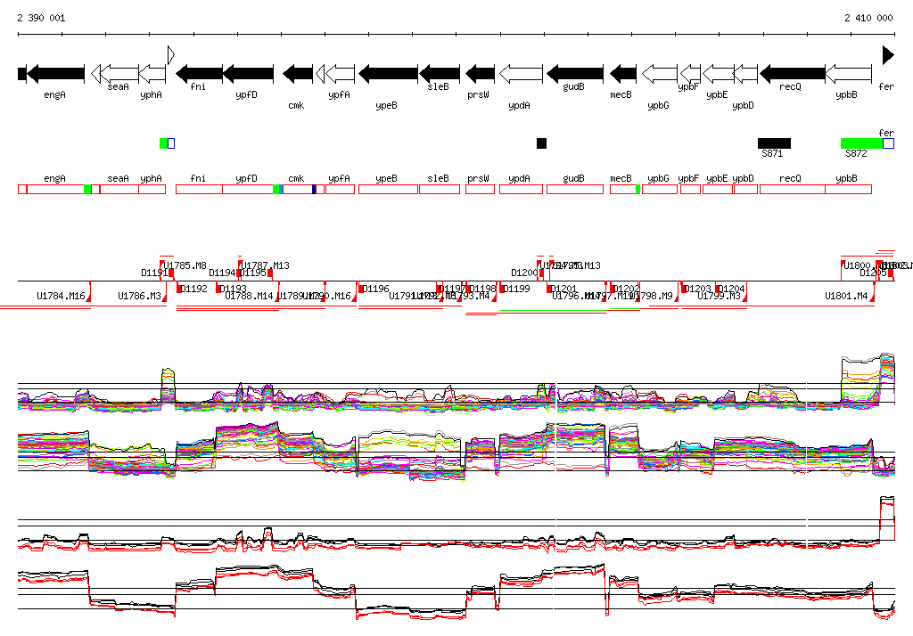The image size is (913, 636).
Task: Click the red recQ annotation box
Action: coord(793,189)
